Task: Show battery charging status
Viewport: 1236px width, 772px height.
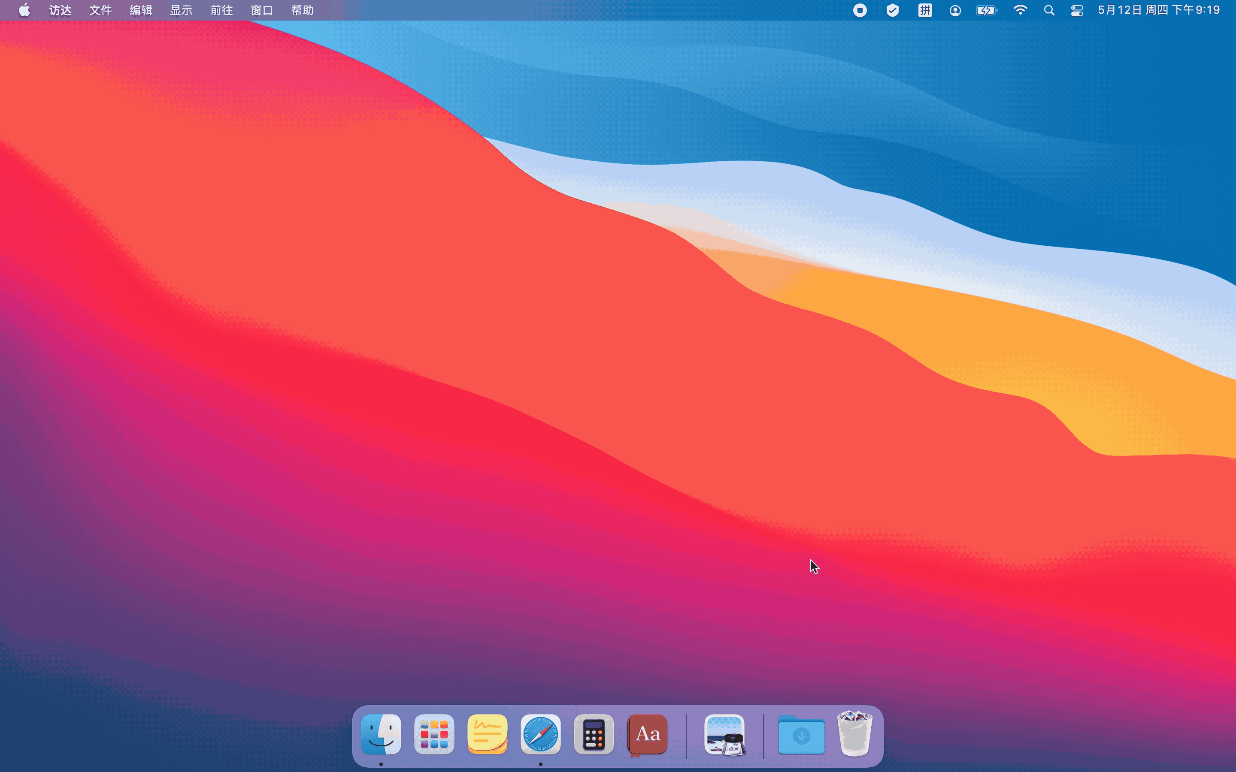Action: coord(986,10)
